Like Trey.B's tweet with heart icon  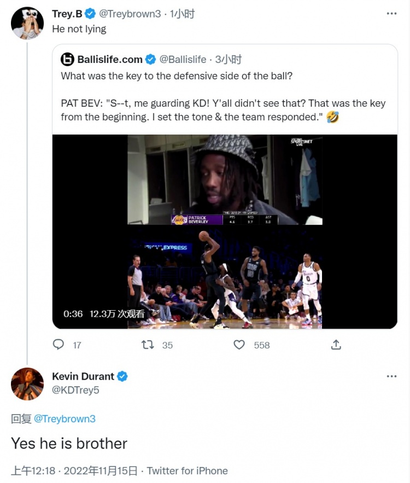coord(239,345)
